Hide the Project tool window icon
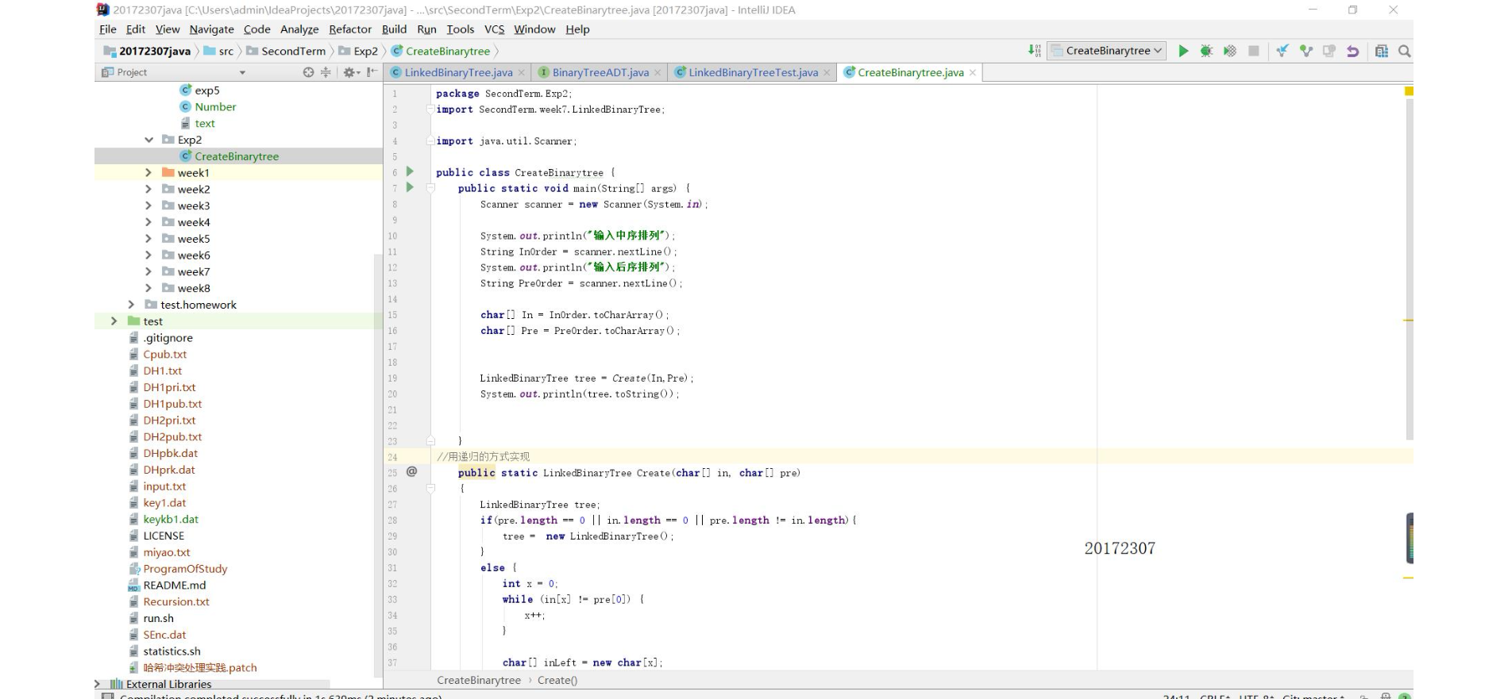This screenshot has width=1508, height=699. point(372,72)
